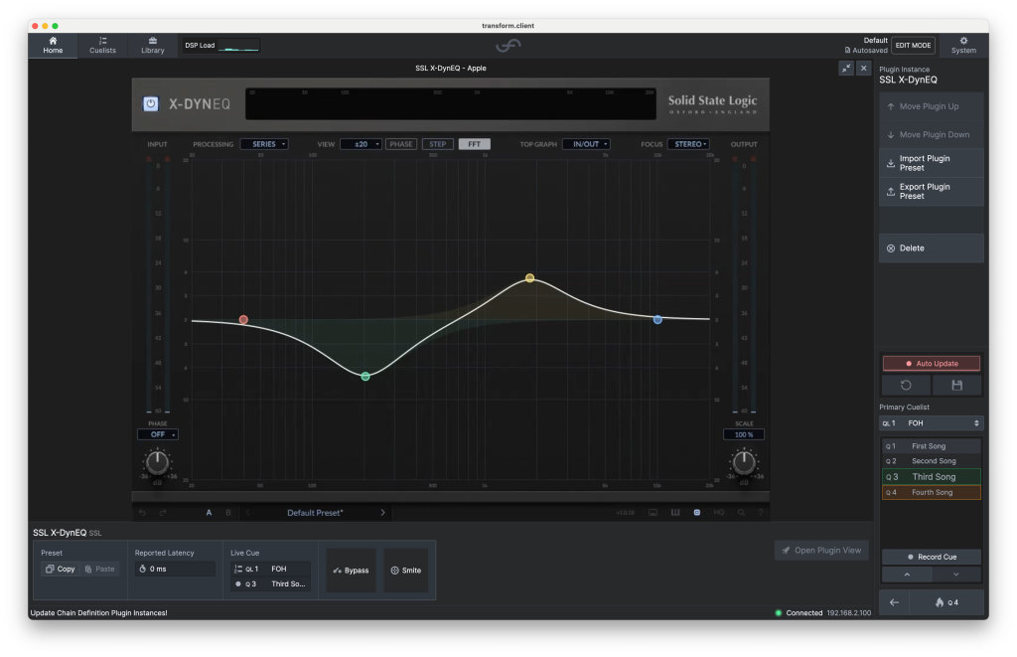Click the red EQ band node
The width and height of the screenshot is (1017, 657).
pos(243,319)
